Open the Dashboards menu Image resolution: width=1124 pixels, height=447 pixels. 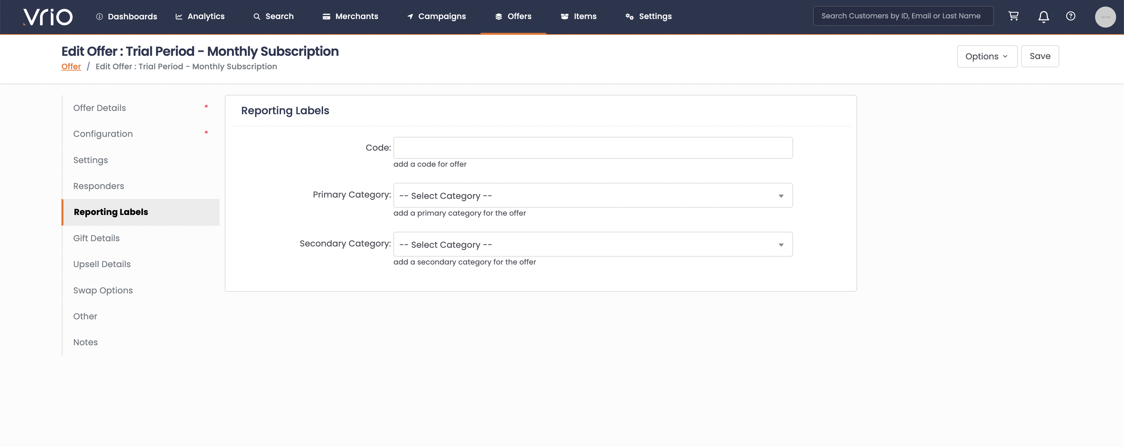pos(127,16)
